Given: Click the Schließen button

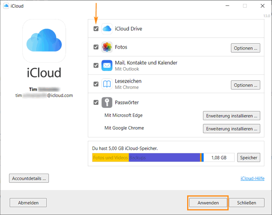Looking at the screenshot, I should pos(247,203).
